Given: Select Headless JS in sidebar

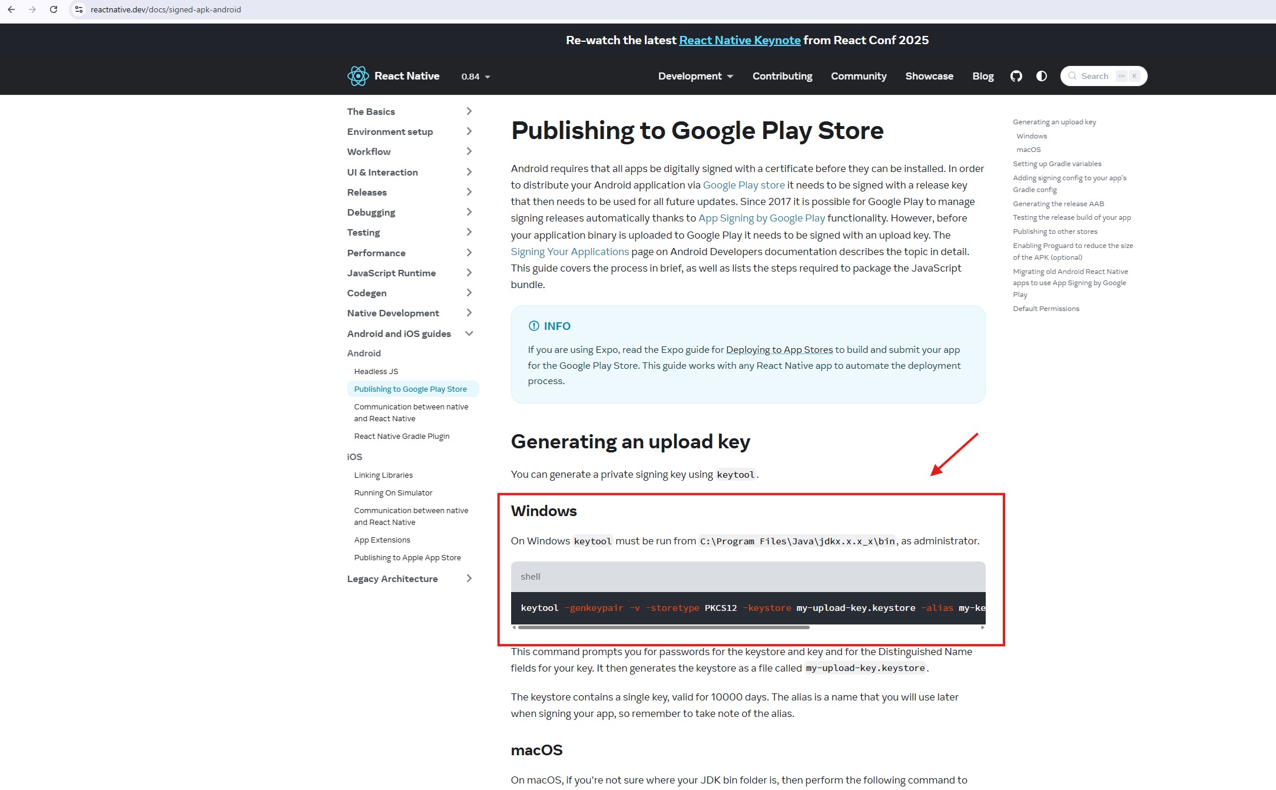Looking at the screenshot, I should pyautogui.click(x=376, y=371).
